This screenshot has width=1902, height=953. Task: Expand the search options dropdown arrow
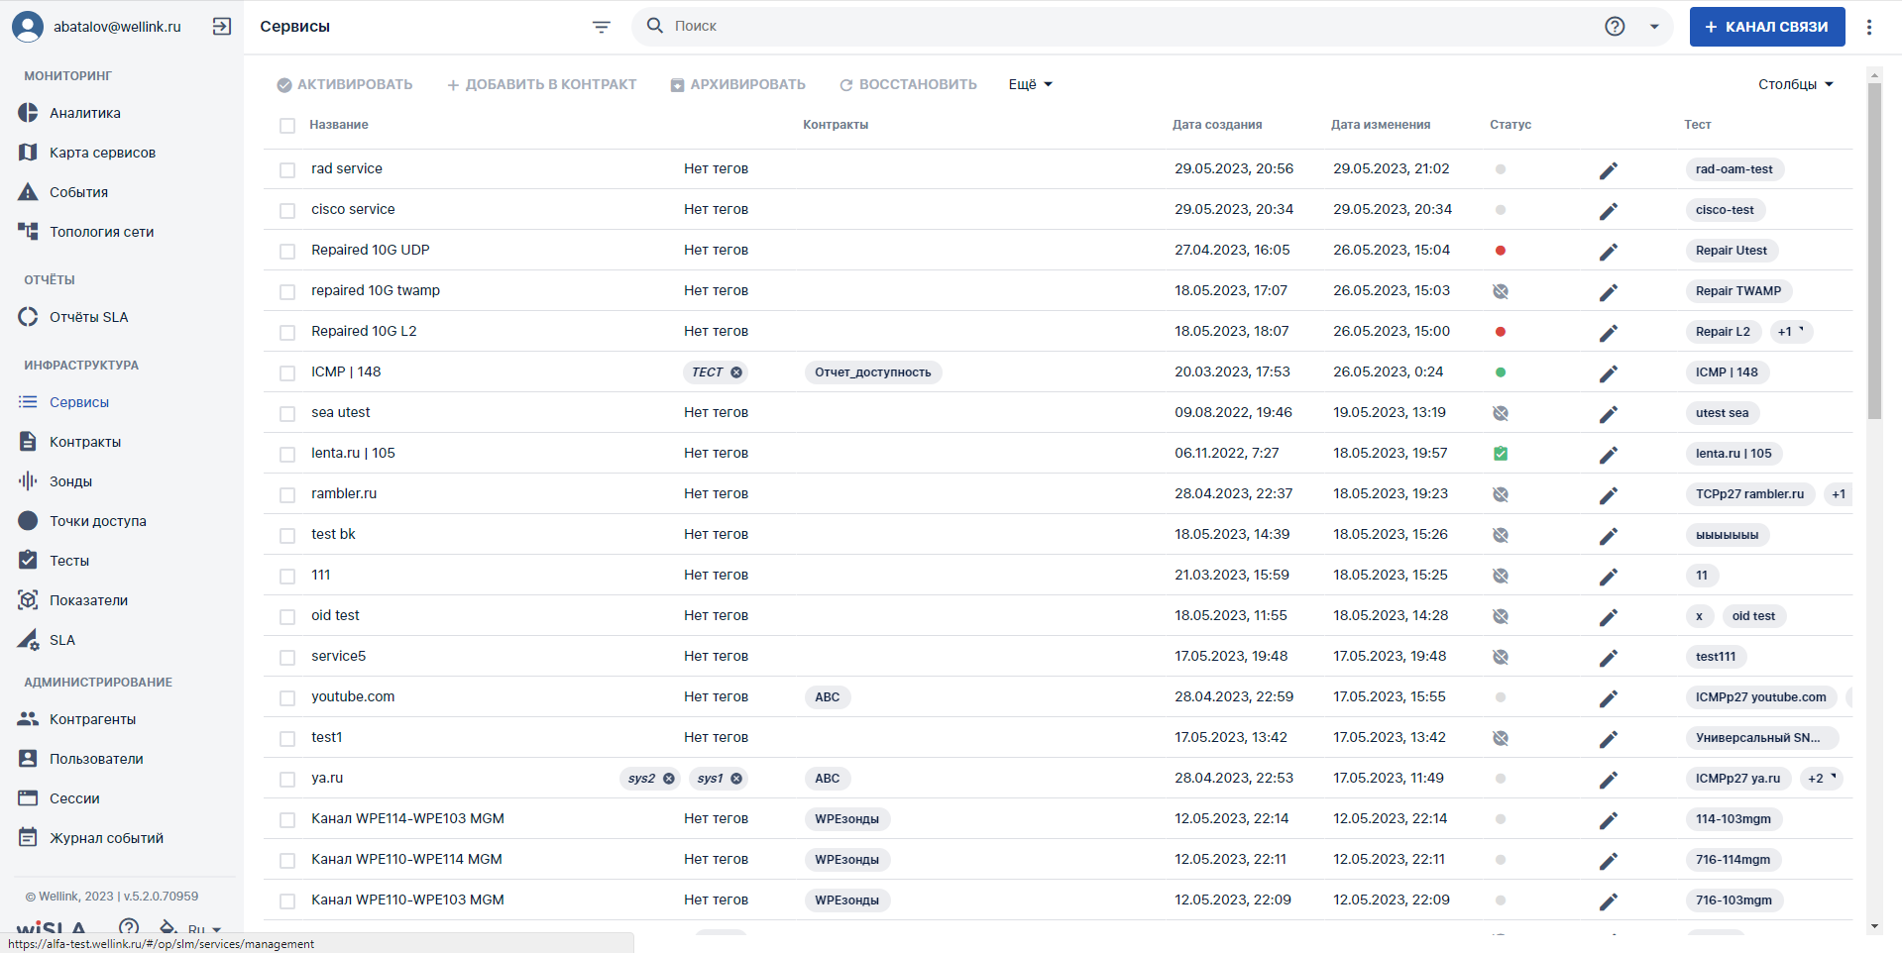(x=1654, y=27)
